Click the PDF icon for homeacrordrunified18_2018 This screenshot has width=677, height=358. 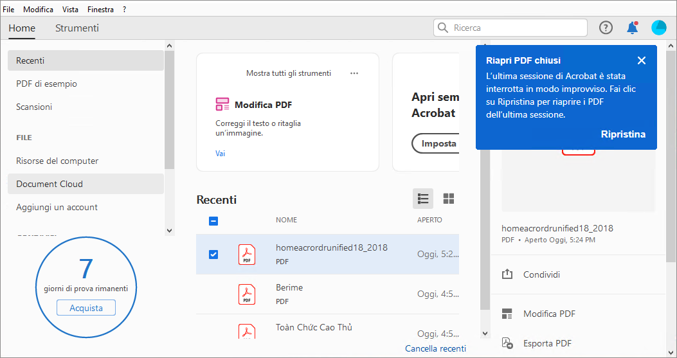[247, 255]
